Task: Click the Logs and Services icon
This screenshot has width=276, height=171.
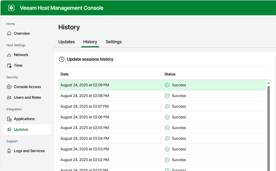Action: (x=9, y=151)
